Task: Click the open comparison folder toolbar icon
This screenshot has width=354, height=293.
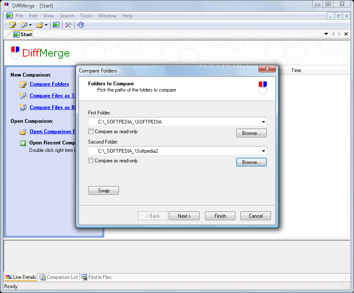Action: 40,25
